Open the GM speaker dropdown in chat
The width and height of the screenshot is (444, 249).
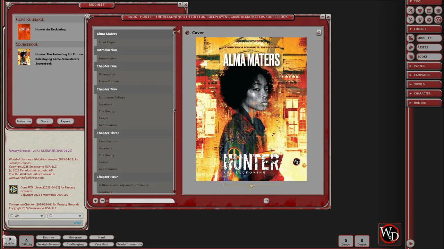coord(27,216)
